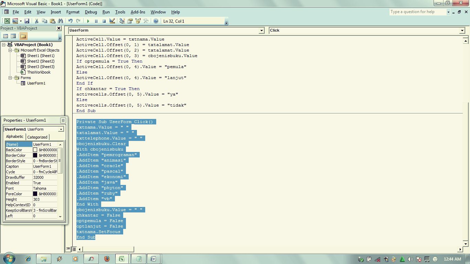Screen dimensions: 470x264
Task: Click the ForeColor property color swatch
Action: tap(35, 194)
